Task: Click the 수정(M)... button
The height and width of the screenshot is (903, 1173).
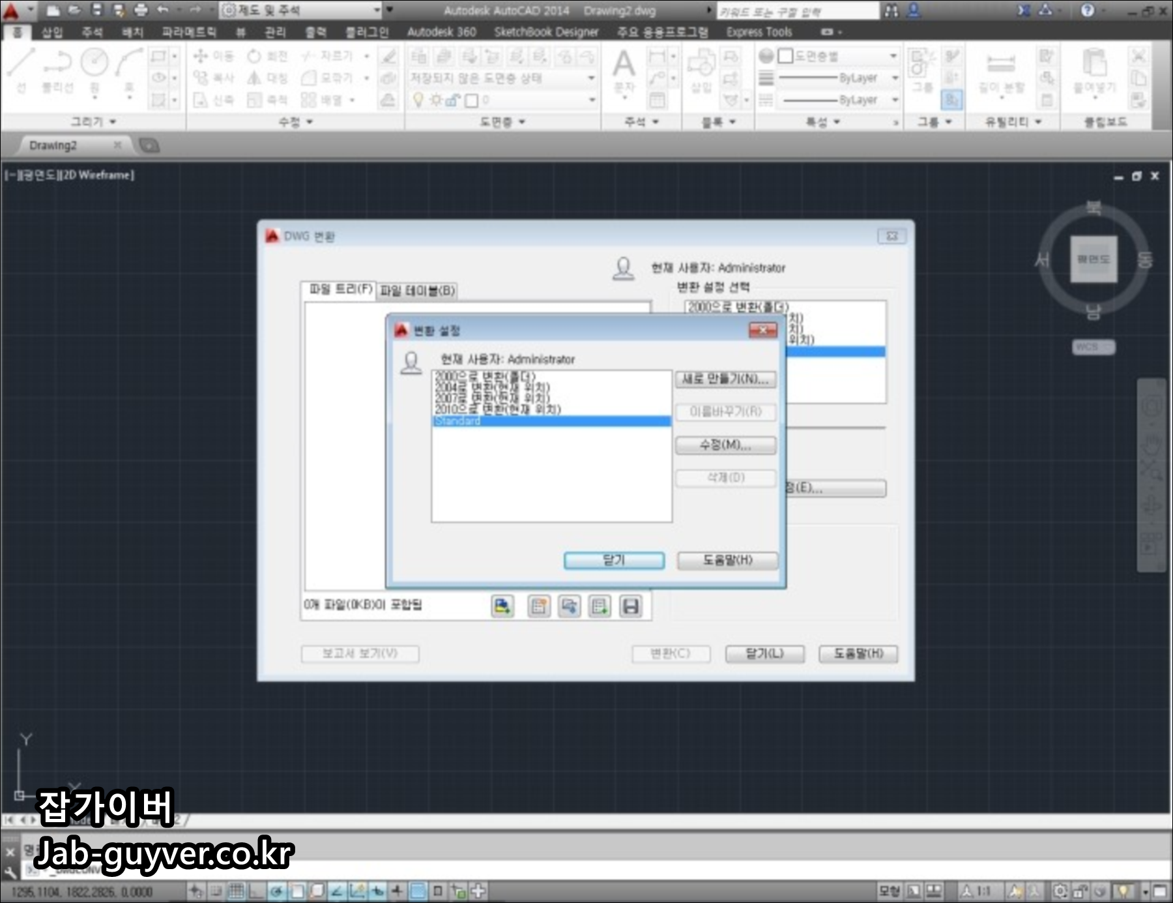Action: (725, 445)
